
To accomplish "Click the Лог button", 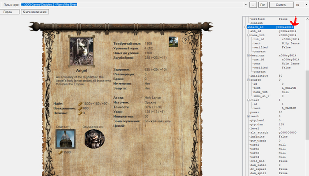I will (x=263, y=5).
